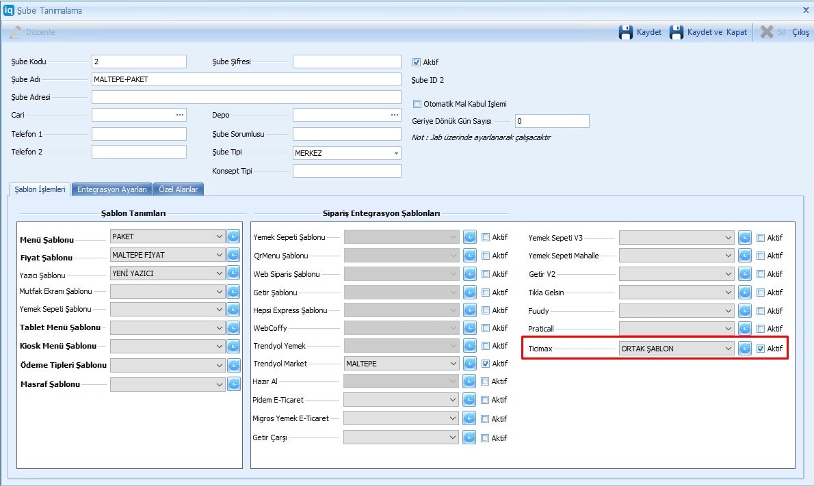Click the blue icon in the Tıkla Gelsin row
Image resolution: width=814 pixels, height=486 pixels.
745,293
